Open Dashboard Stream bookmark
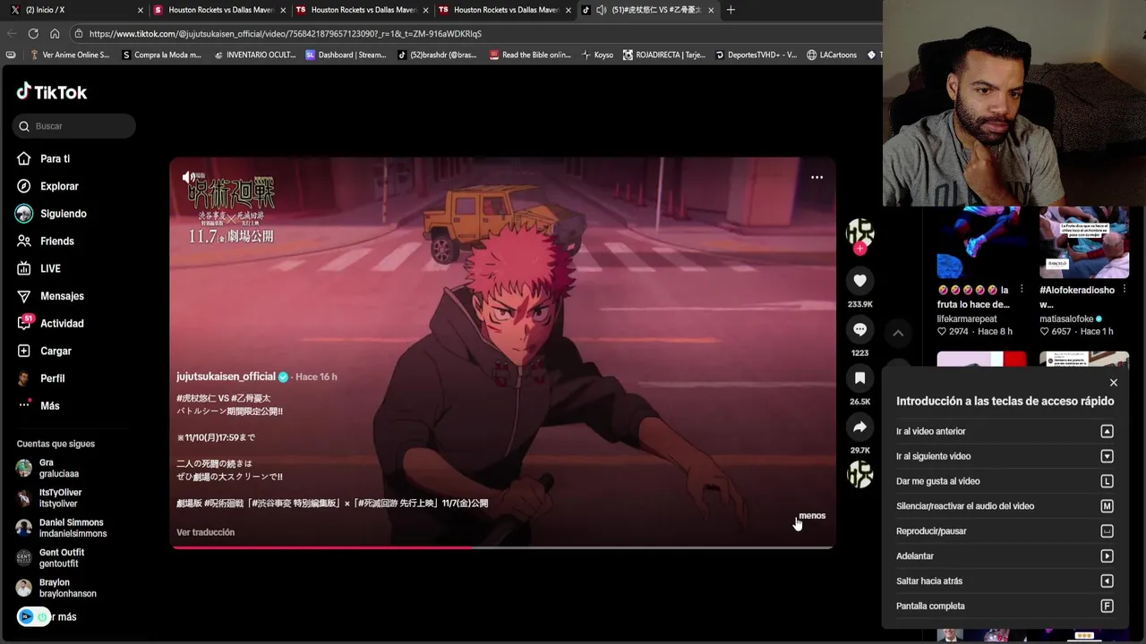Screen dimensions: 1146x644 tap(346, 55)
